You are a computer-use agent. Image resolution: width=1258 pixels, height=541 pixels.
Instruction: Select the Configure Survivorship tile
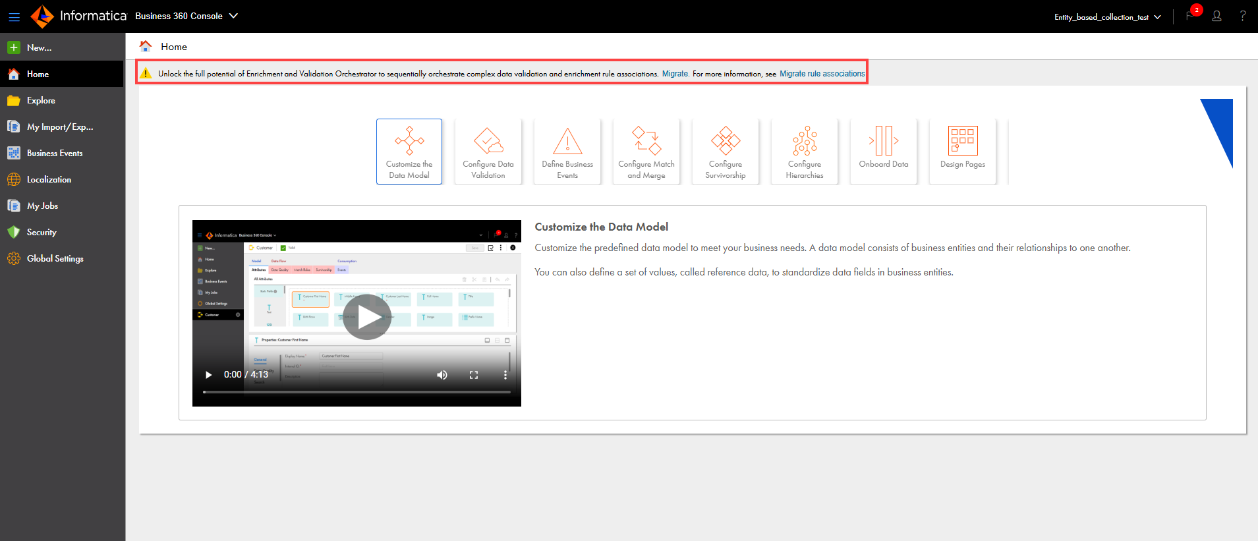point(726,152)
